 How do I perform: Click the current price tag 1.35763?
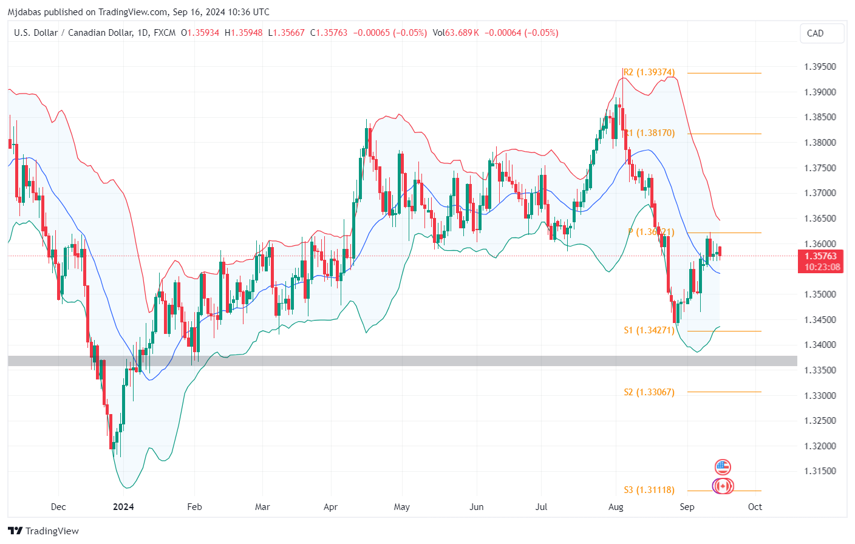tap(821, 256)
